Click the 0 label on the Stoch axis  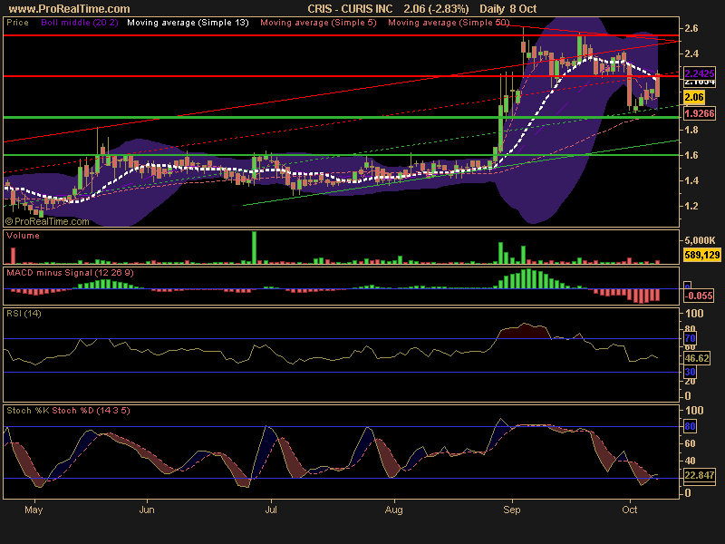tap(689, 493)
